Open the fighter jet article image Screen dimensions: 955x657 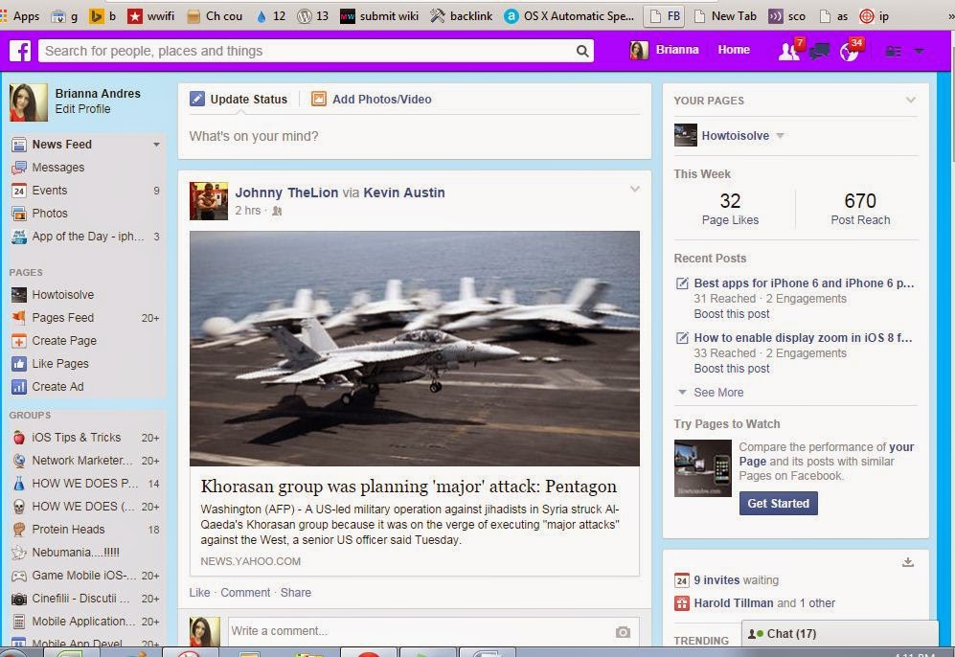pos(414,349)
